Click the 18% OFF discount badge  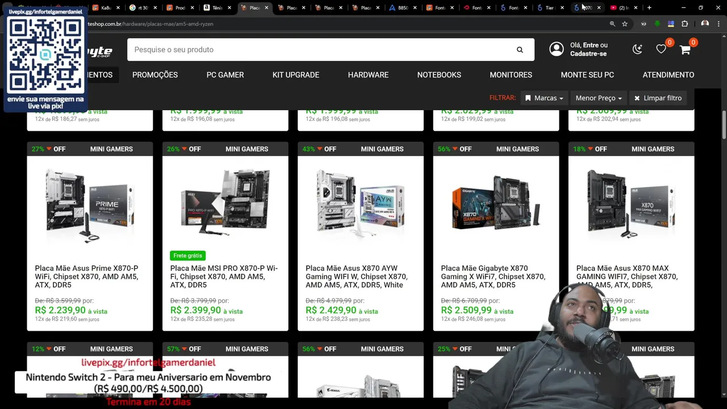click(x=590, y=149)
